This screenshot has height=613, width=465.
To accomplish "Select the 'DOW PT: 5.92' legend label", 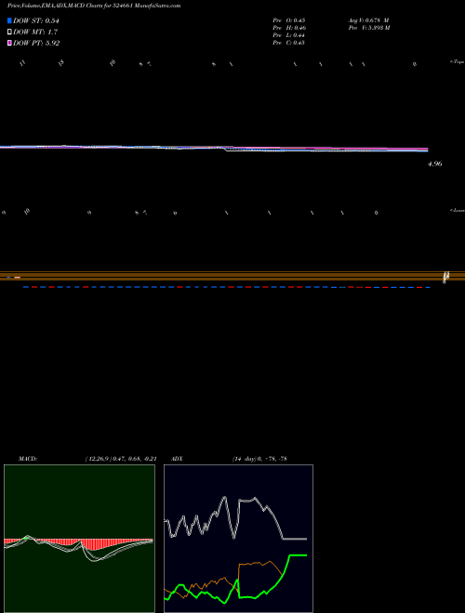I will [x=36, y=43].
